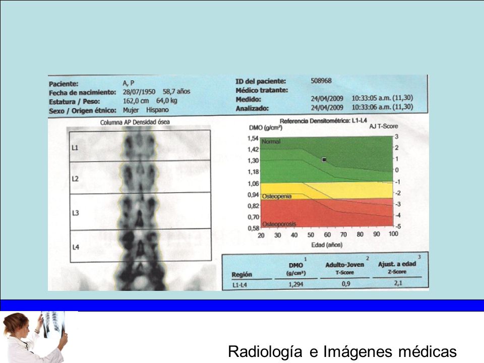Click the 'Osteopenia' zone label
The height and width of the screenshot is (363, 484).
(x=277, y=197)
